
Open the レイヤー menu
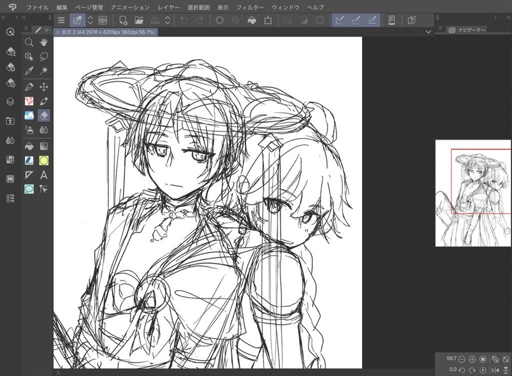click(x=169, y=7)
